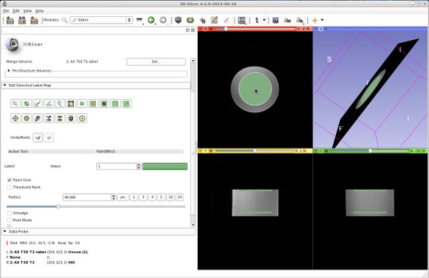The width and height of the screenshot is (429, 278).
Task: Click the Radius value input field
Action: 87,198
